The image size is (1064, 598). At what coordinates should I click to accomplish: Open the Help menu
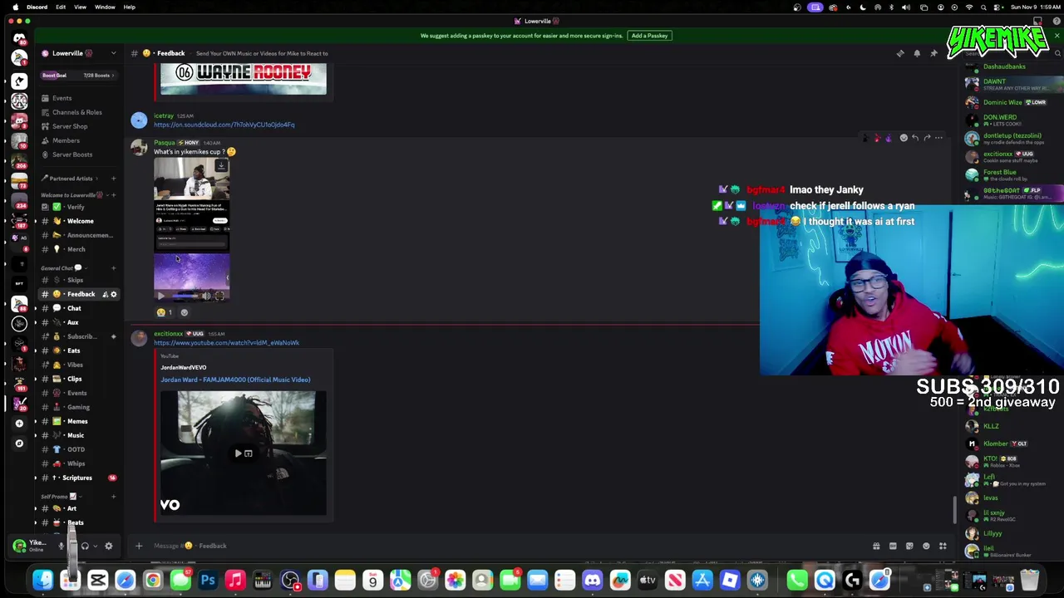click(x=129, y=7)
